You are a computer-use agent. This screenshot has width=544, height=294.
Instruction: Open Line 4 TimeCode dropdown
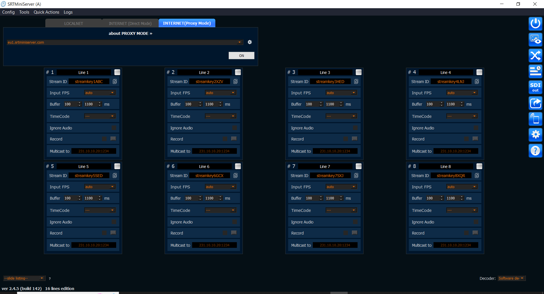(462, 116)
